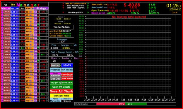Click green 42.9 % Basket Direction segment
Screen dimensions: 183x109
coord(136,104)
